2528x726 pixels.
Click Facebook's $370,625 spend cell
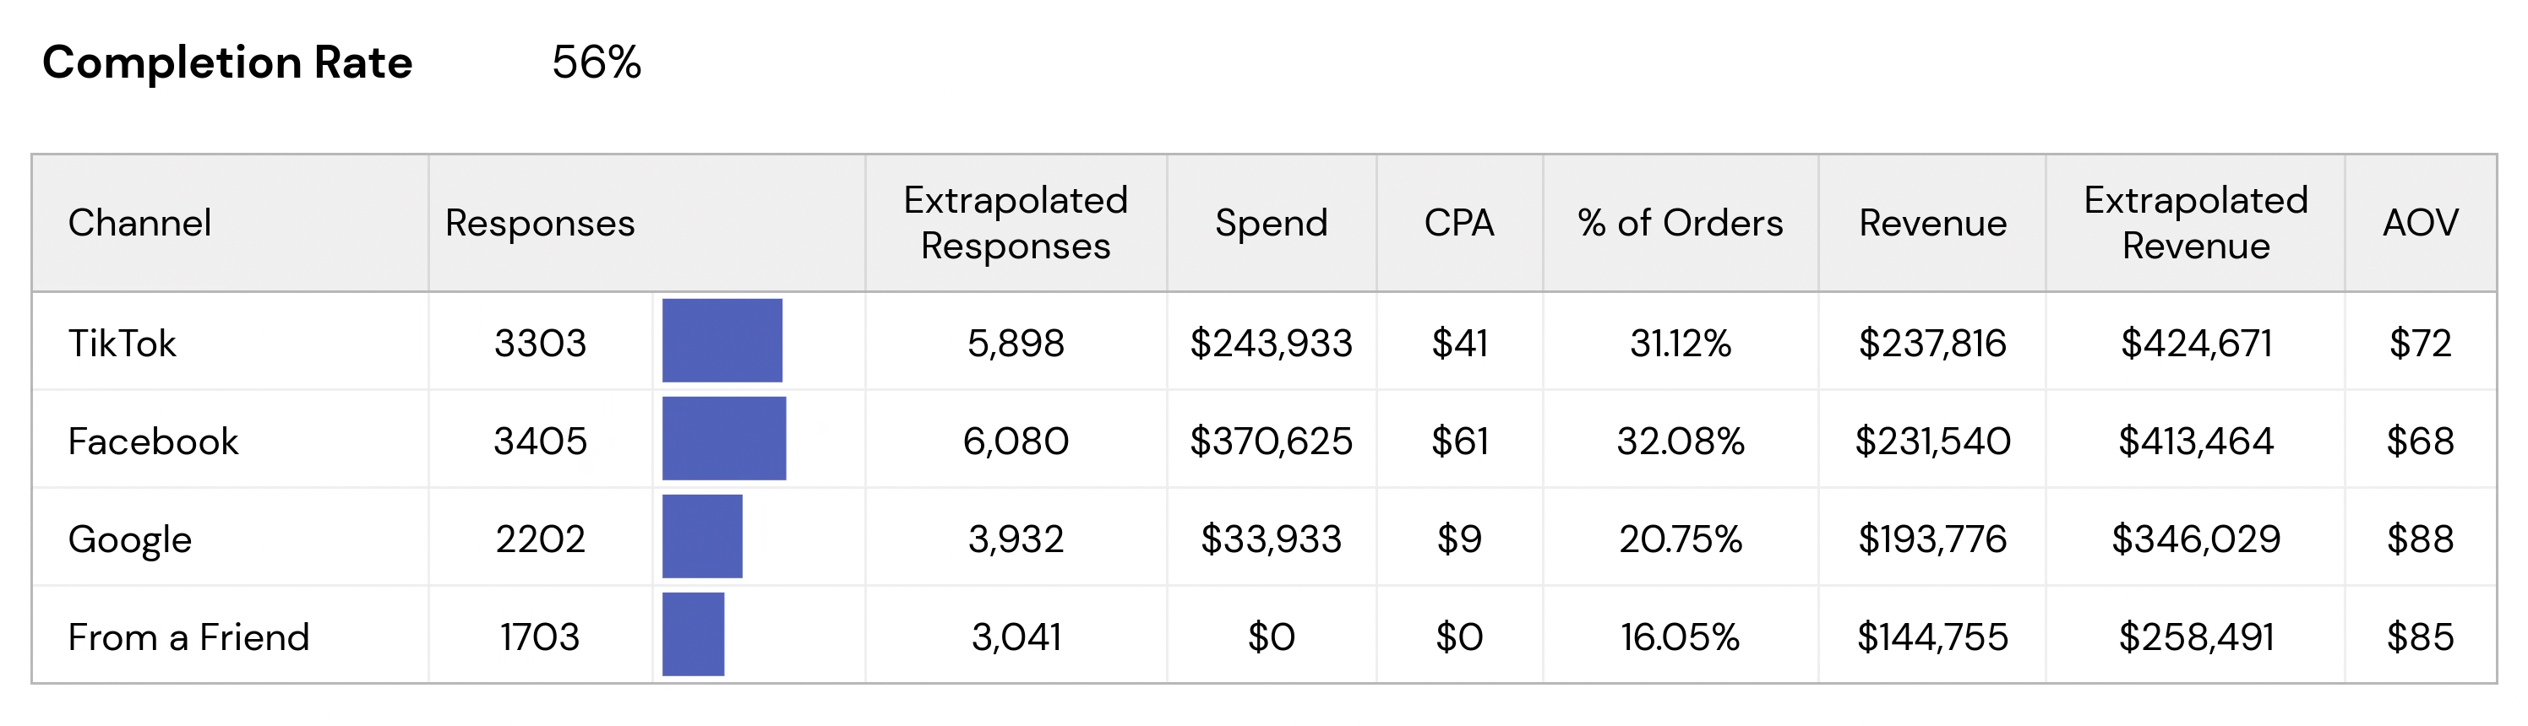(x=1271, y=442)
